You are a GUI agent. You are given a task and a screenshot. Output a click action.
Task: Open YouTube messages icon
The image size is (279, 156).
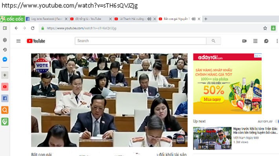point(266,41)
